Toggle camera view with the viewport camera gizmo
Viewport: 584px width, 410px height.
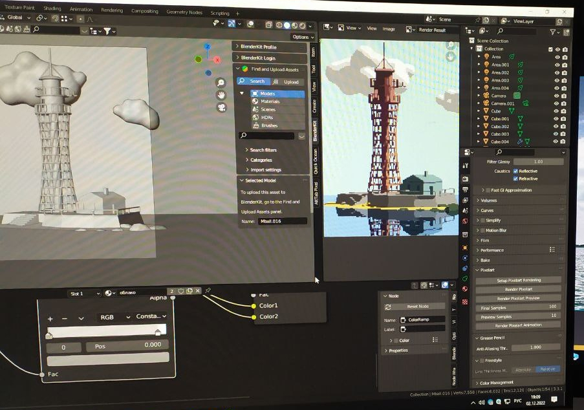point(221,108)
